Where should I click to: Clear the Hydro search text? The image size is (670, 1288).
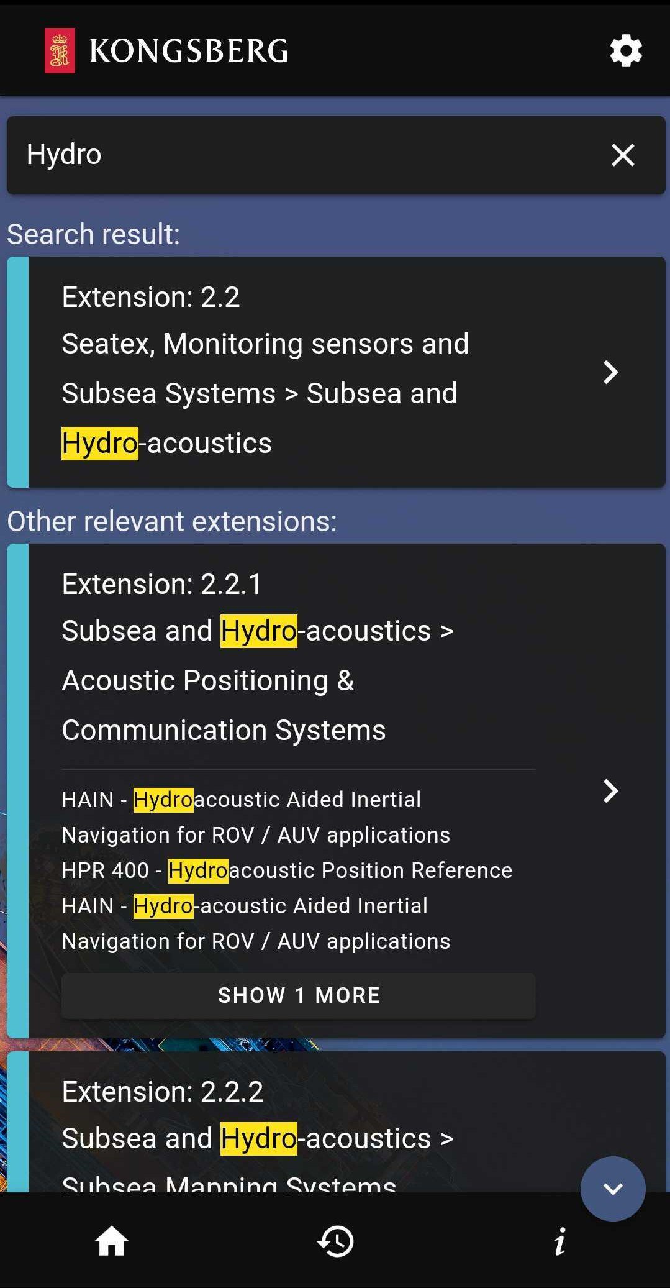(x=623, y=155)
